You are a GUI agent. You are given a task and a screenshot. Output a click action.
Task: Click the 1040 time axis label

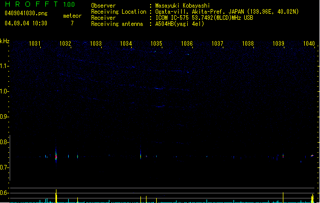tap(309, 43)
